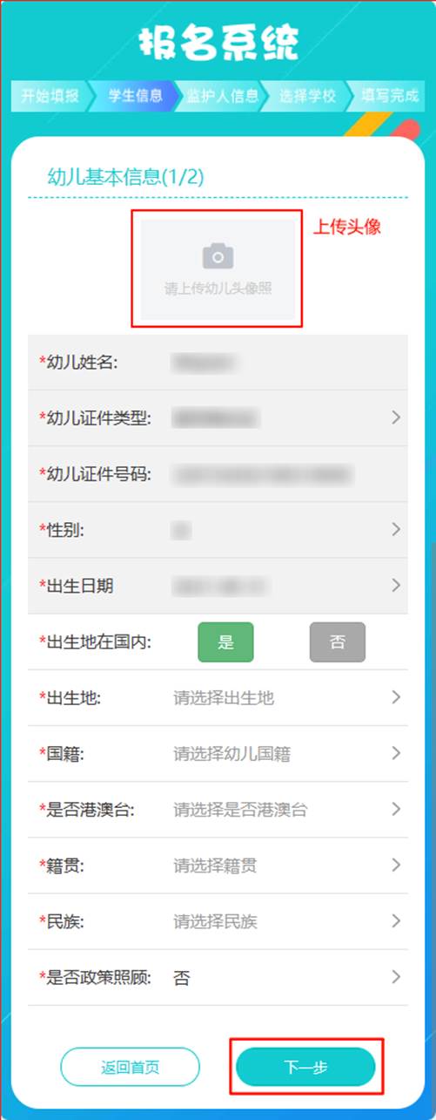Open 请选择是否港澳台 selector

click(240, 810)
